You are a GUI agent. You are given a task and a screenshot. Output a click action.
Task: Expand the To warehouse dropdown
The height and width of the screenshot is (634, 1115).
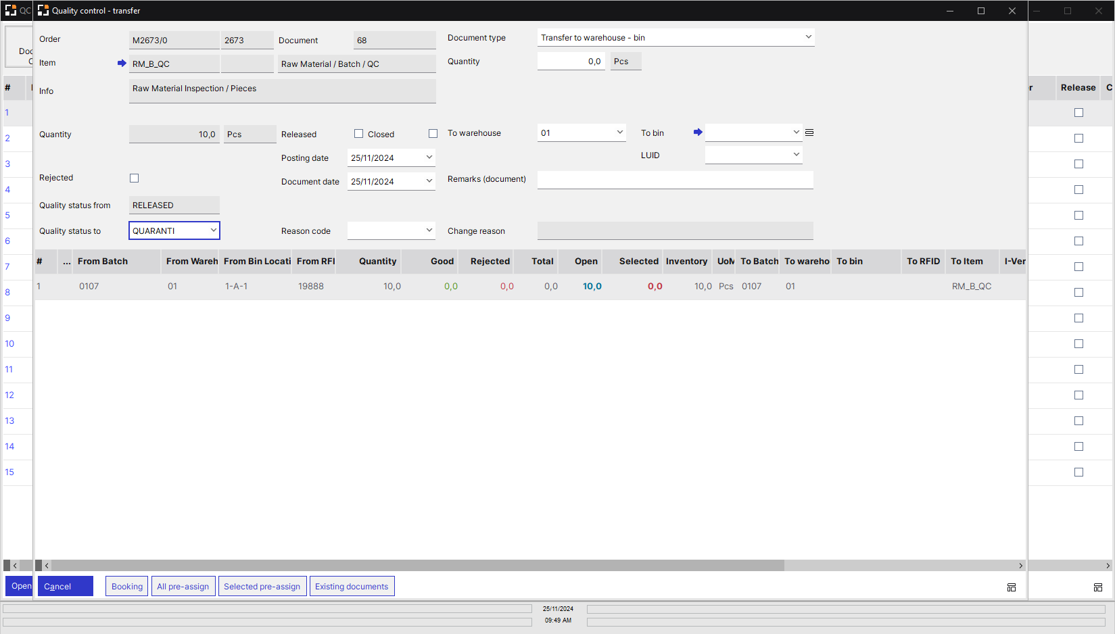[x=619, y=132]
